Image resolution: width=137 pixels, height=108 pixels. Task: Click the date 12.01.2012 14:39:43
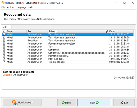[x=119, y=59]
